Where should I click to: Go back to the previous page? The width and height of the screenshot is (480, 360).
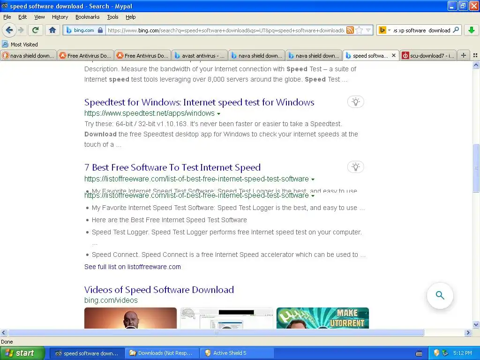pos(9,30)
